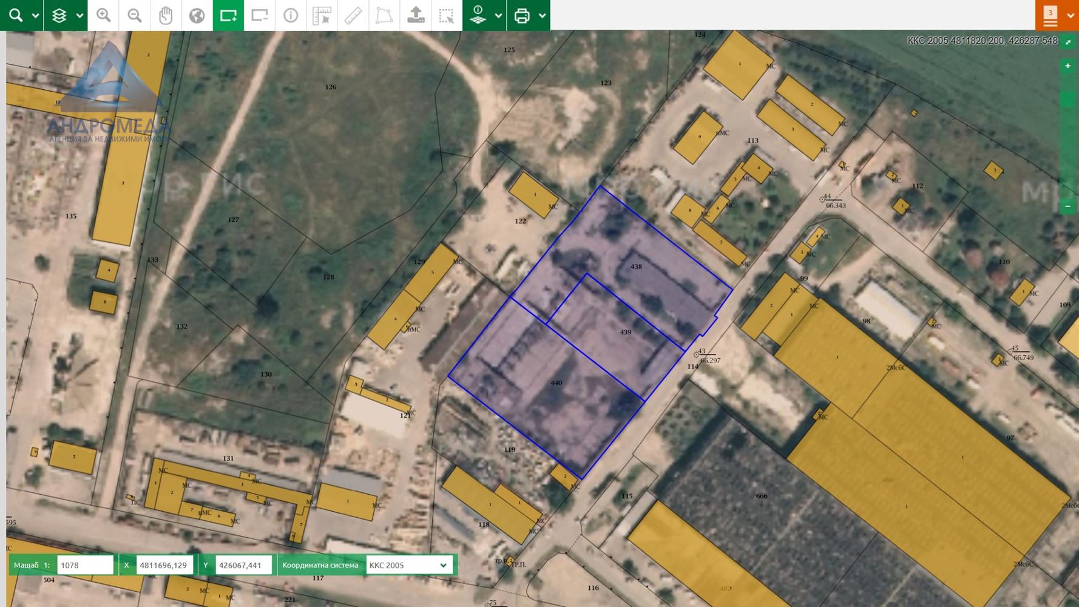Toggle the active add-to-selection rectangle tool
This screenshot has width=1079, height=607.
(228, 15)
